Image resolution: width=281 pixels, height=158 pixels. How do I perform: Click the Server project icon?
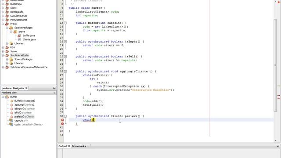(7, 51)
